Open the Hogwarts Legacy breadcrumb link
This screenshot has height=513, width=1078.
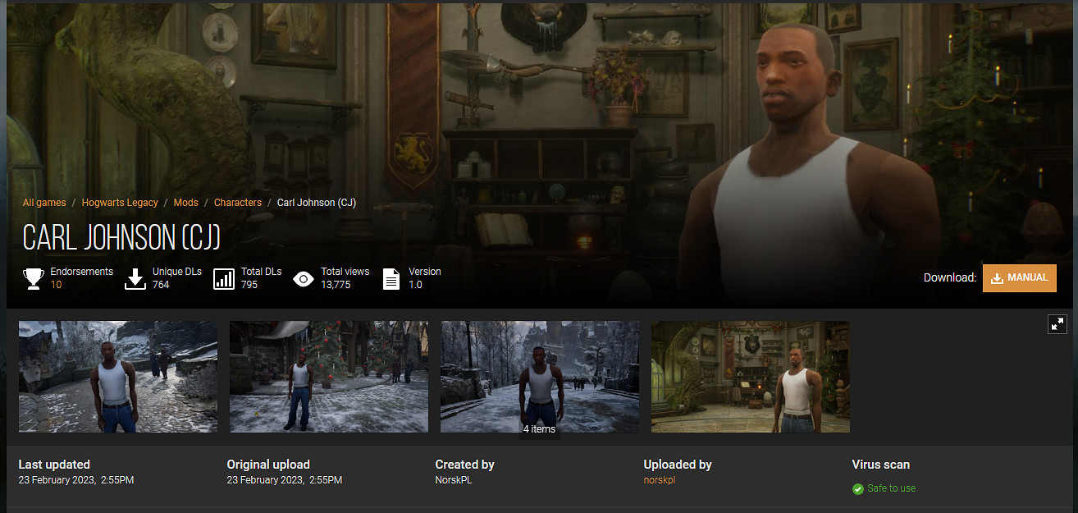tap(120, 203)
